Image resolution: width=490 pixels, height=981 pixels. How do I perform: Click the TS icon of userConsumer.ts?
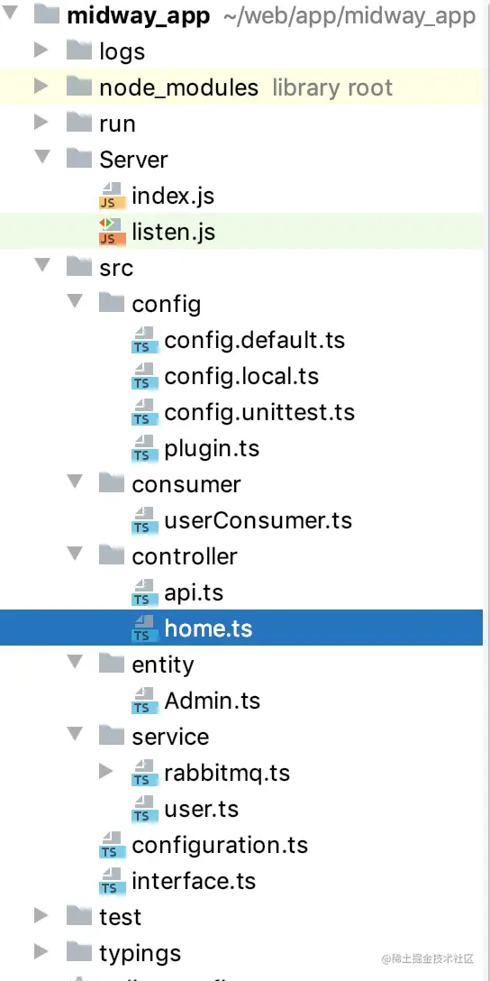click(x=143, y=521)
